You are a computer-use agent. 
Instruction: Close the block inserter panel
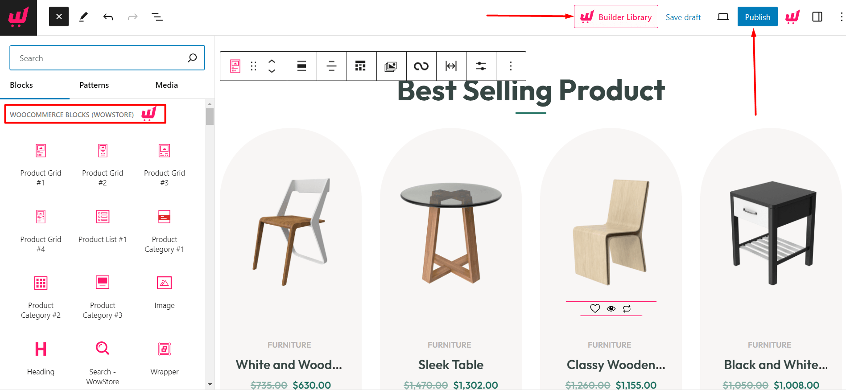(59, 17)
